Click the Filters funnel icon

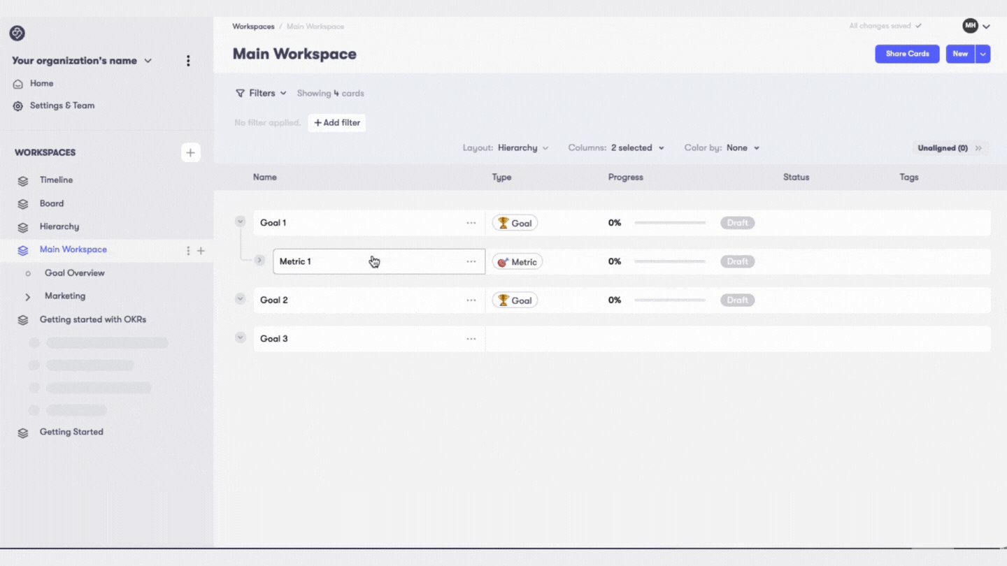click(240, 93)
